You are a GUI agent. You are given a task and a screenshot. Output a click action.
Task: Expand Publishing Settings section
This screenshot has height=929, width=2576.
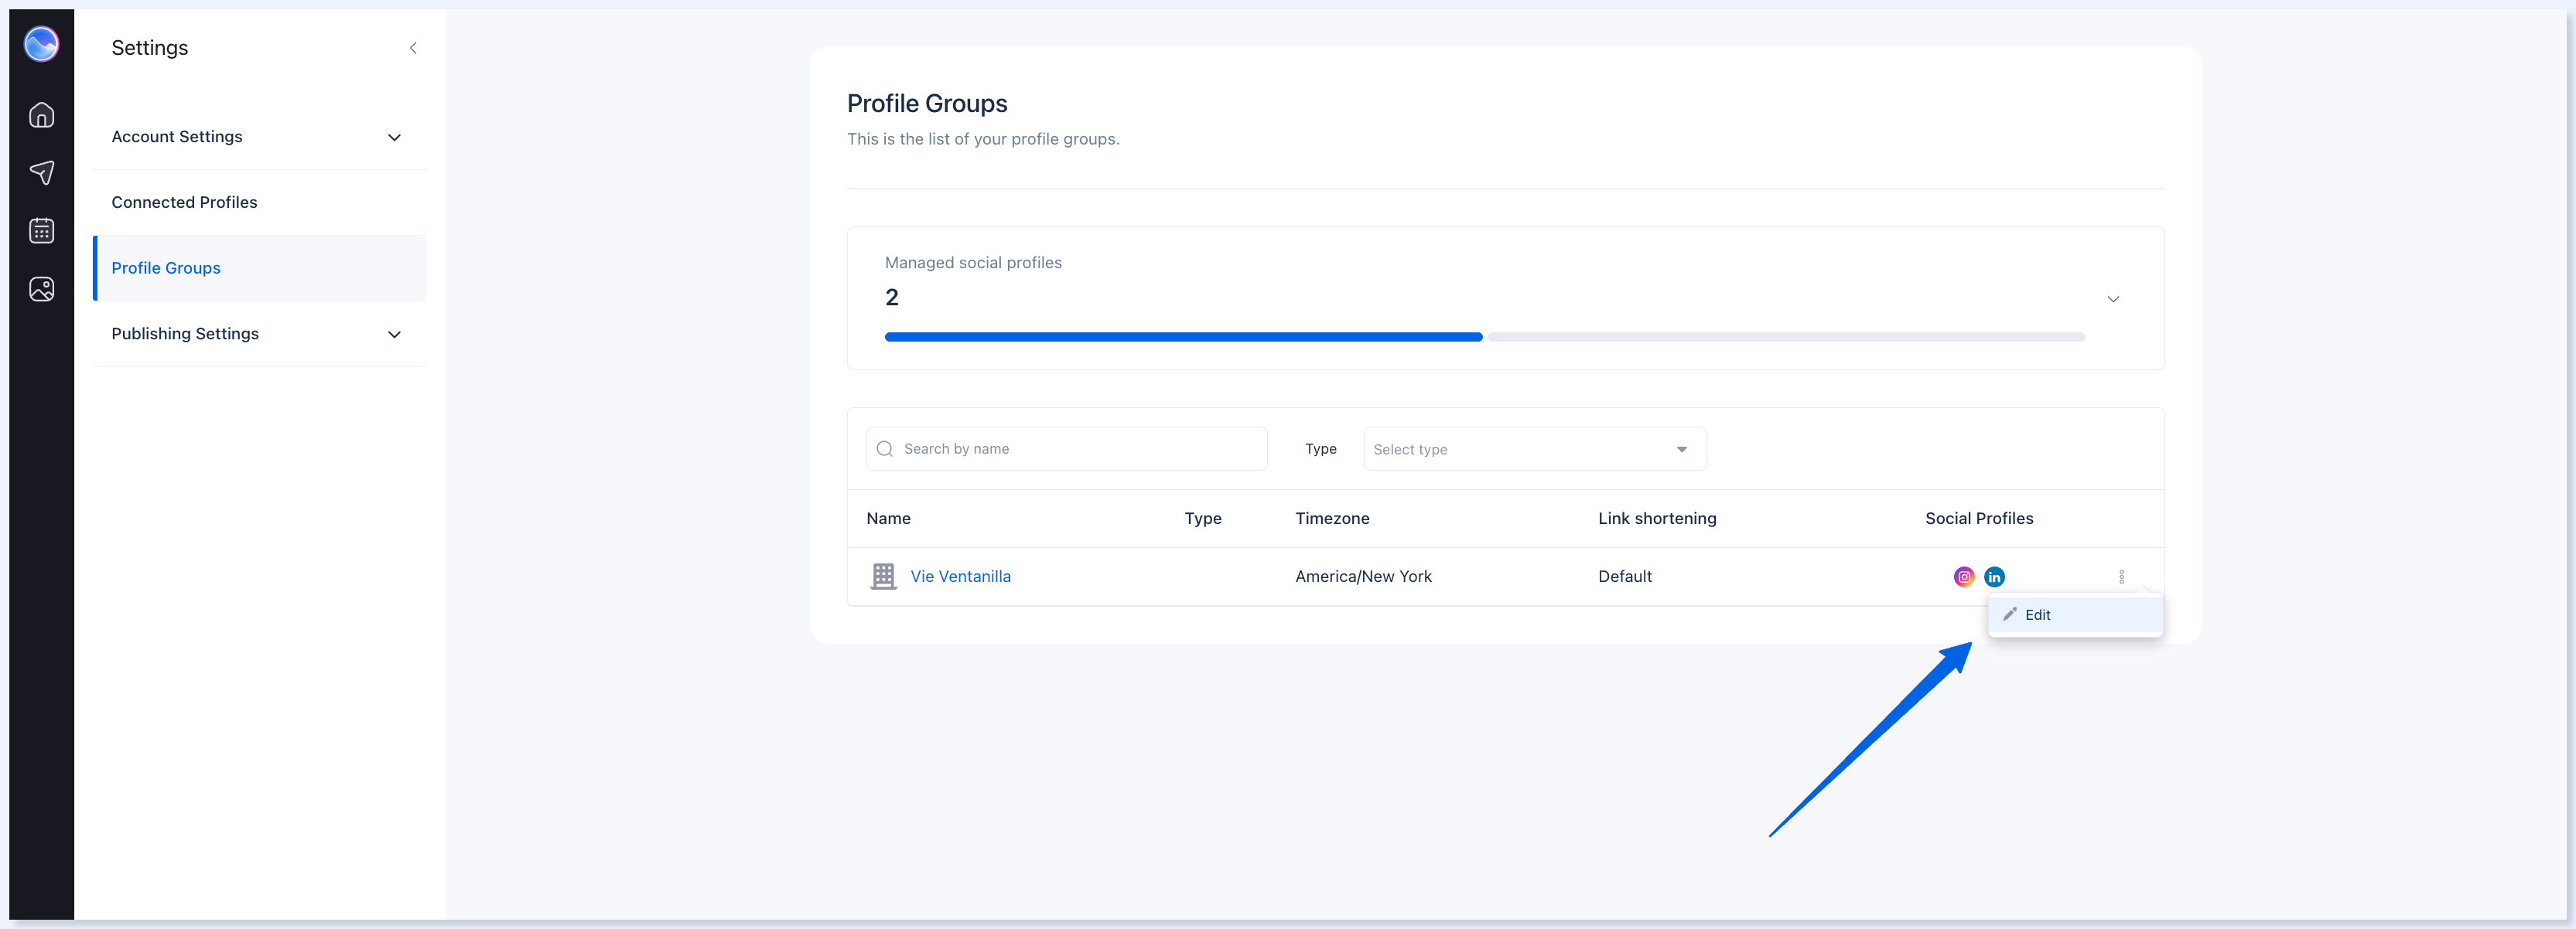pos(259,334)
